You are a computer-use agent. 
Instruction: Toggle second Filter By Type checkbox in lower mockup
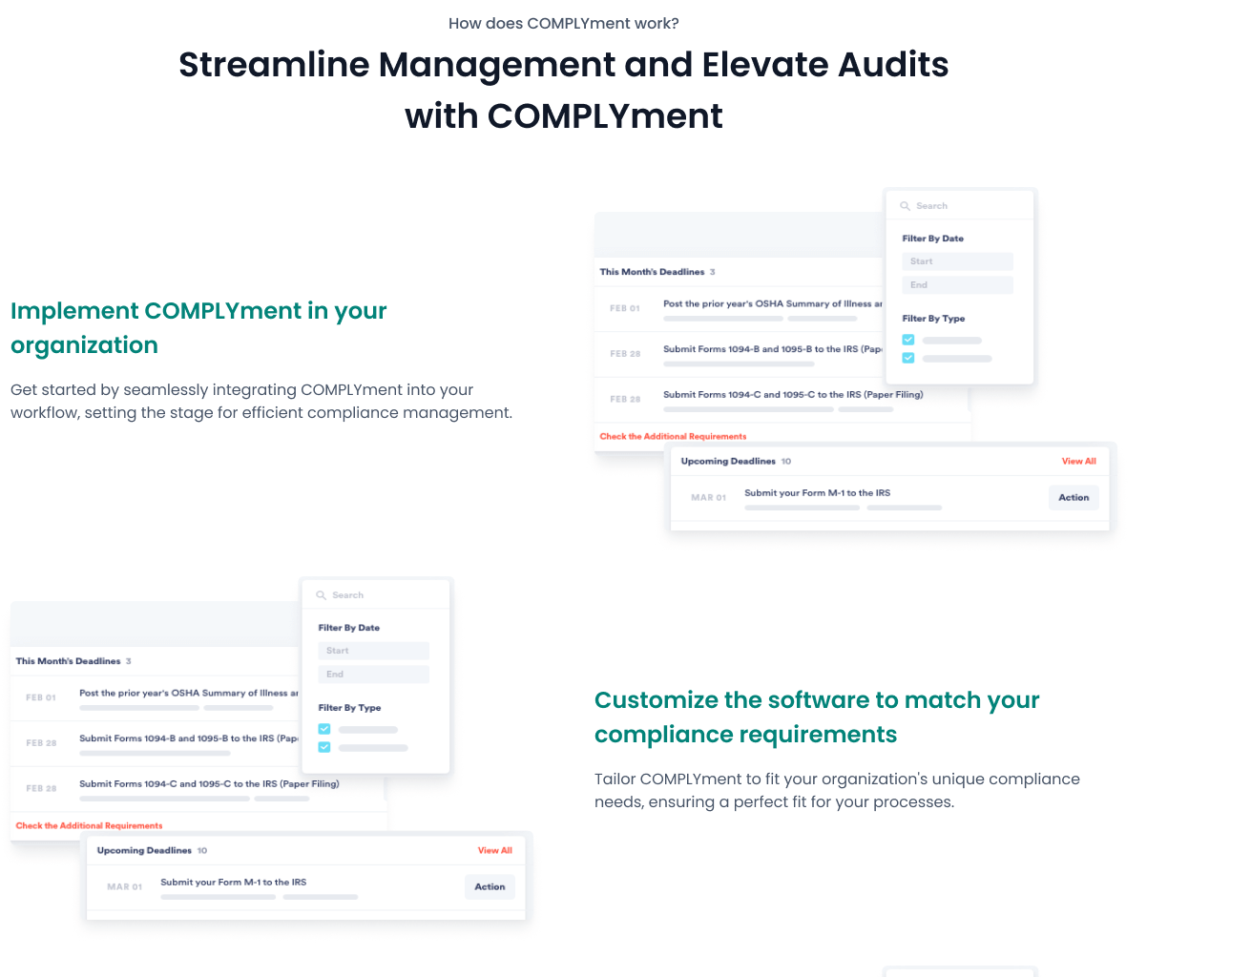tap(324, 748)
